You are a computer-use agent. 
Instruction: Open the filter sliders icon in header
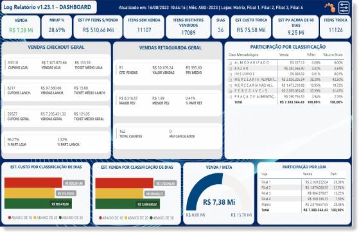pos(344,8)
